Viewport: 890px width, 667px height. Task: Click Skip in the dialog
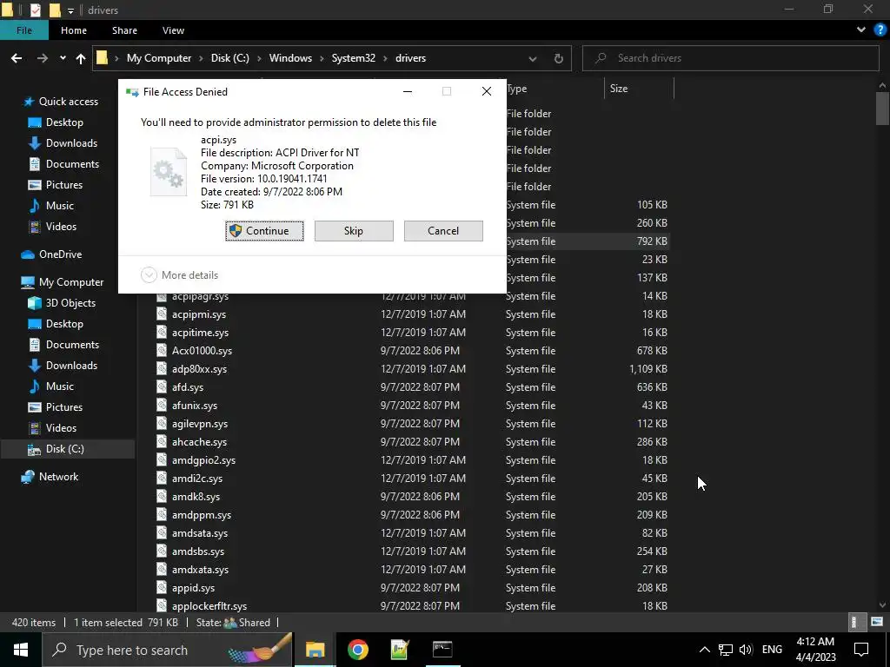click(x=354, y=231)
